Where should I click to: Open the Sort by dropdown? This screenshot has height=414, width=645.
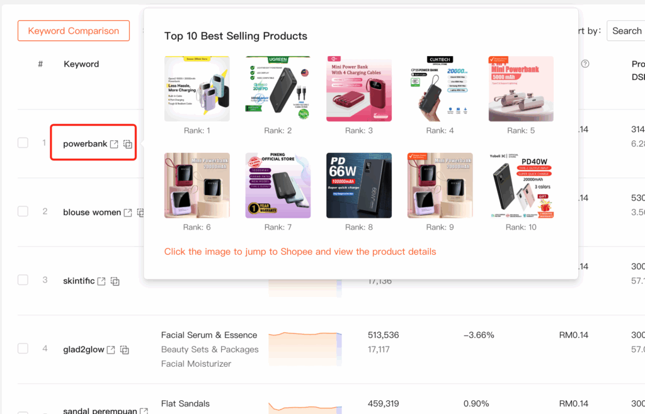click(x=626, y=31)
